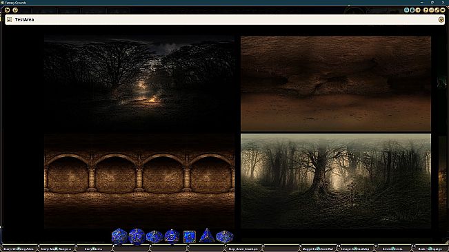Open the dropdown menu in the title bar
The width and height of the screenshot is (449, 252).
pos(441,19)
